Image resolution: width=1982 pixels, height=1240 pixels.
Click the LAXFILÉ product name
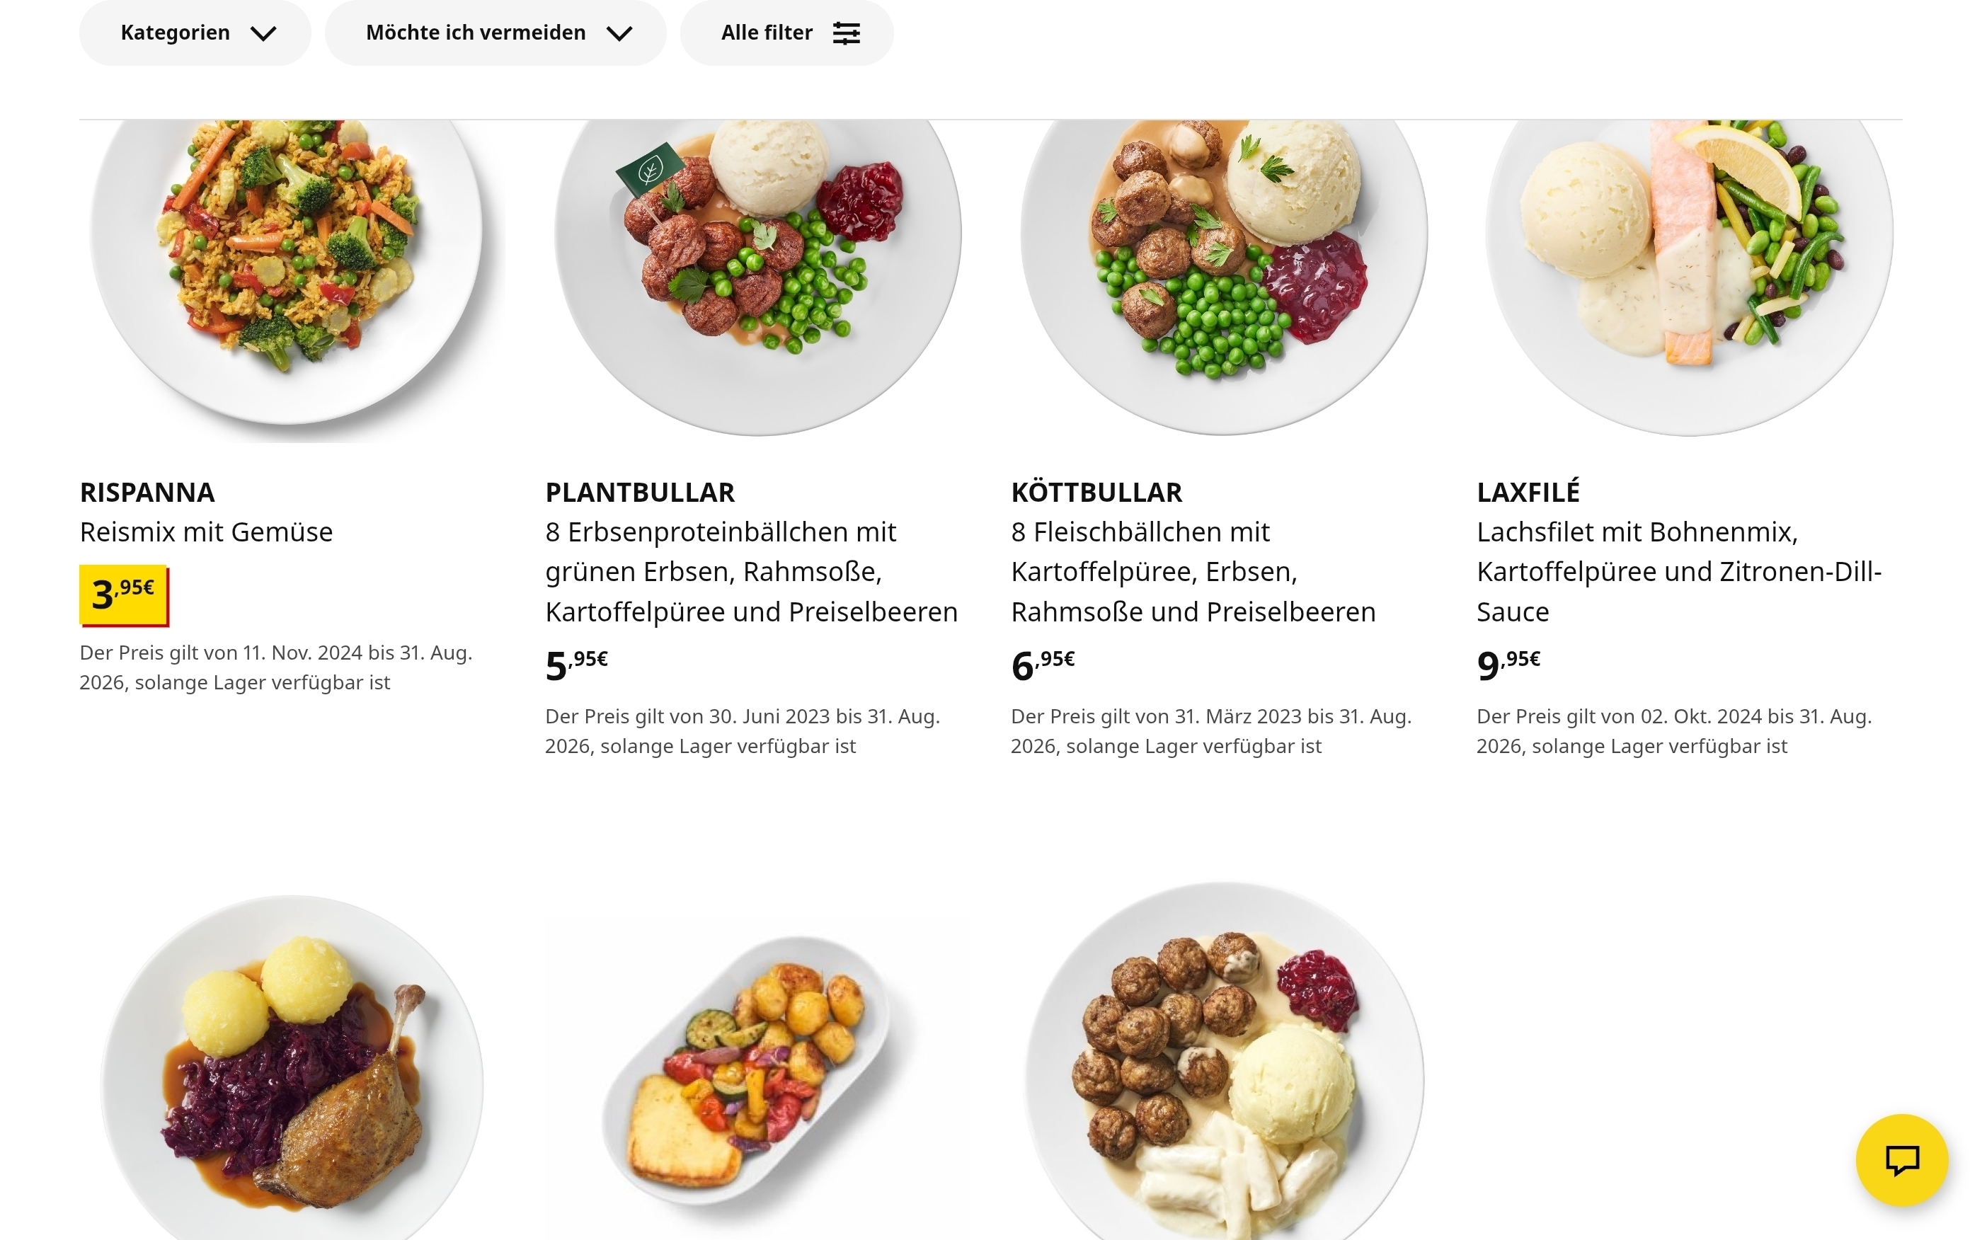click(x=1527, y=492)
